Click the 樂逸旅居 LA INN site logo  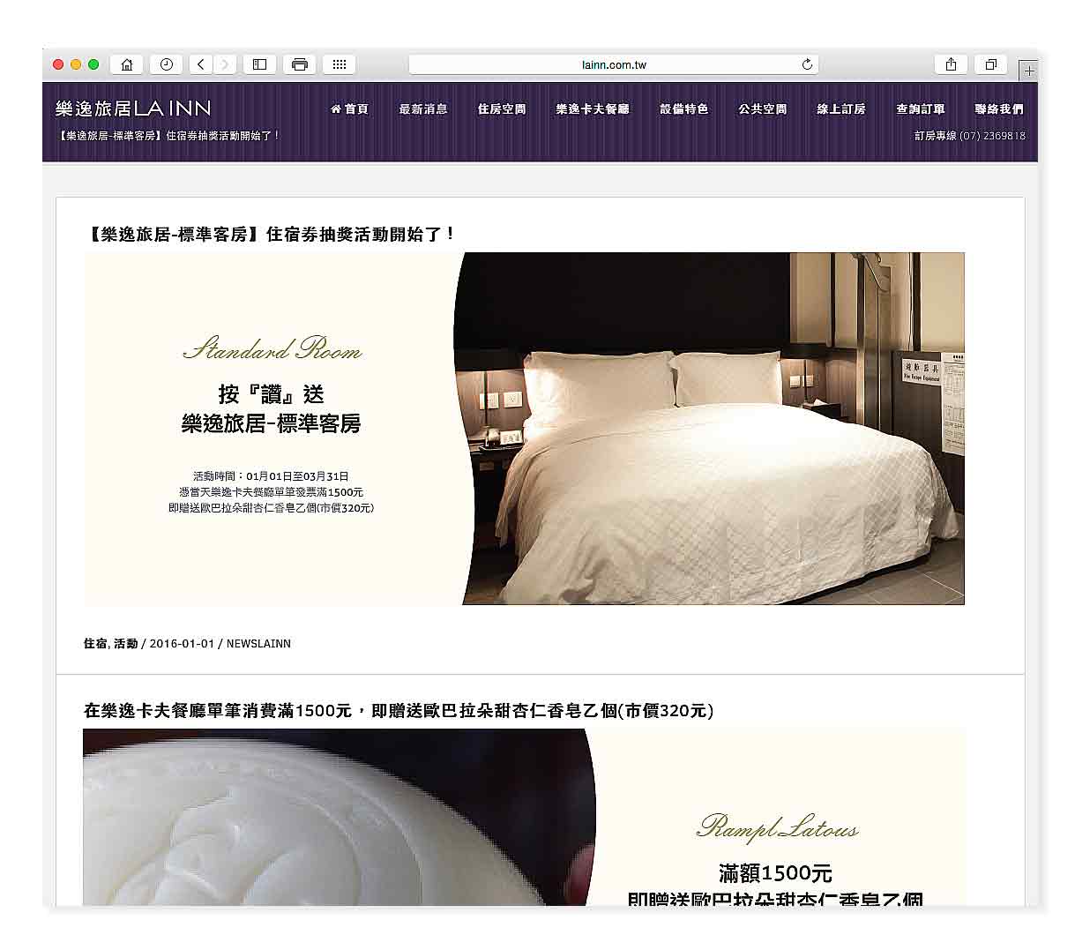click(x=133, y=108)
